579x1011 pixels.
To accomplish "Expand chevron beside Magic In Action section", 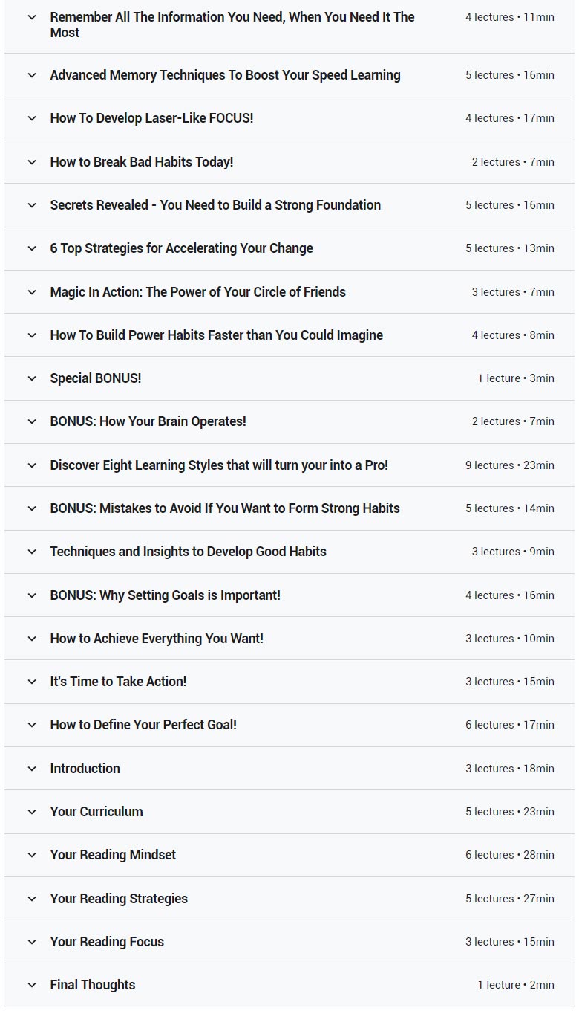I will click(x=32, y=292).
